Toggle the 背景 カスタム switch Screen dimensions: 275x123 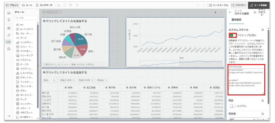(233, 106)
